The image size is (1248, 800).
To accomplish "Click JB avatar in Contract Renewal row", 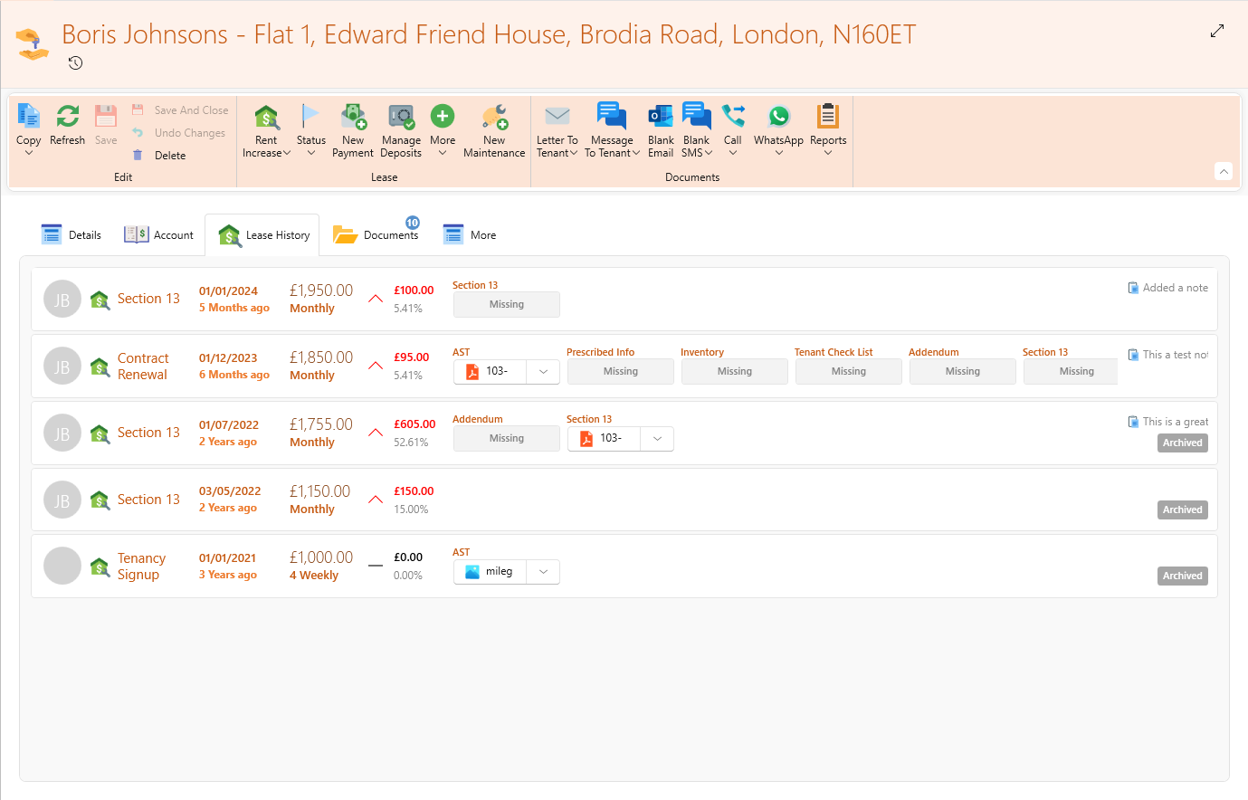I will pos(62,367).
